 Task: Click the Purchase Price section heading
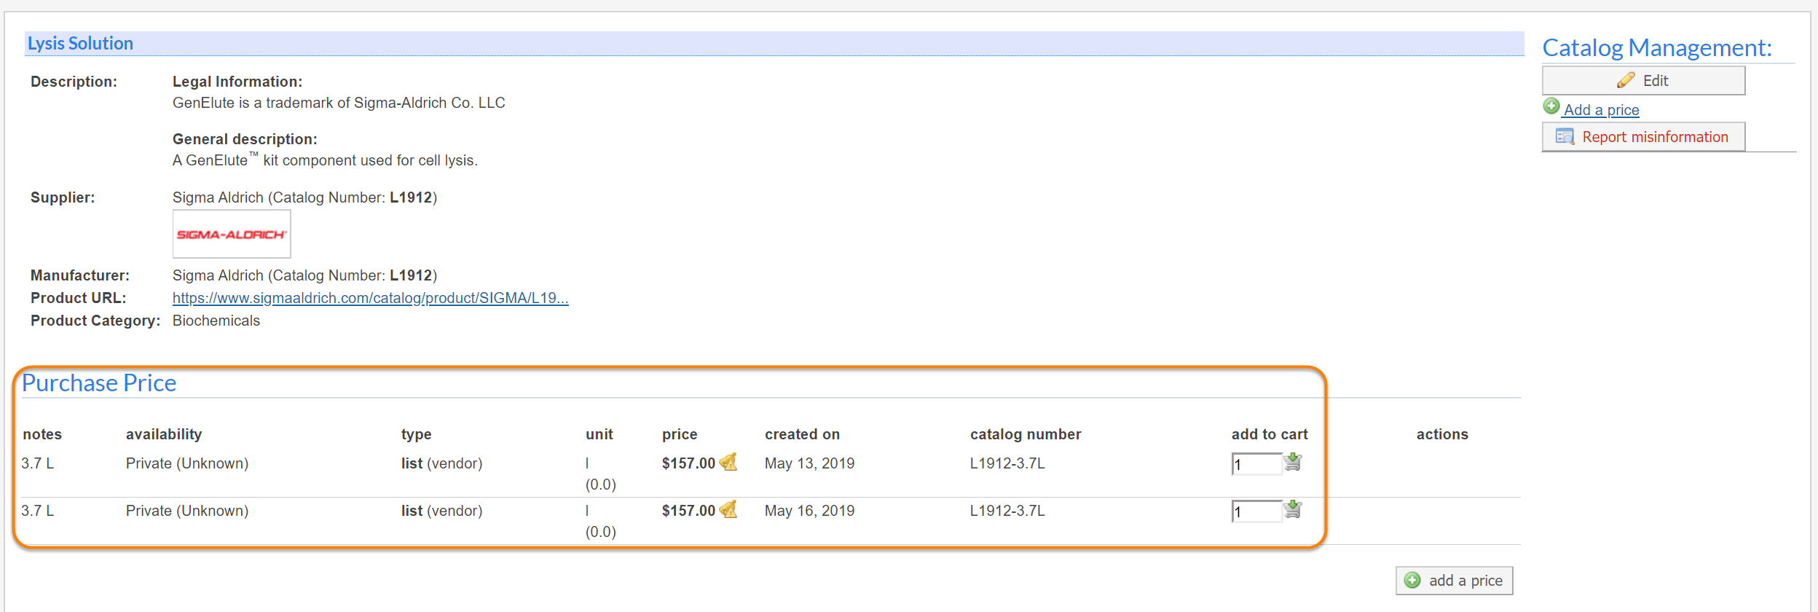click(x=99, y=383)
